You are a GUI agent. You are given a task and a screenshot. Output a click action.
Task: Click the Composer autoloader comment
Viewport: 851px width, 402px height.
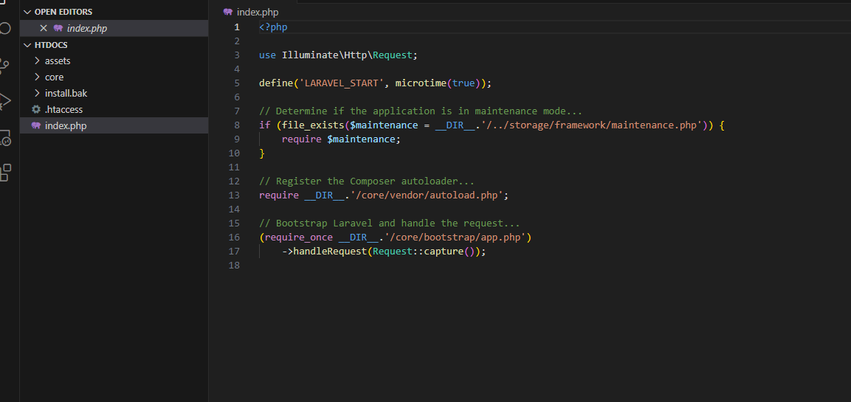(367, 181)
